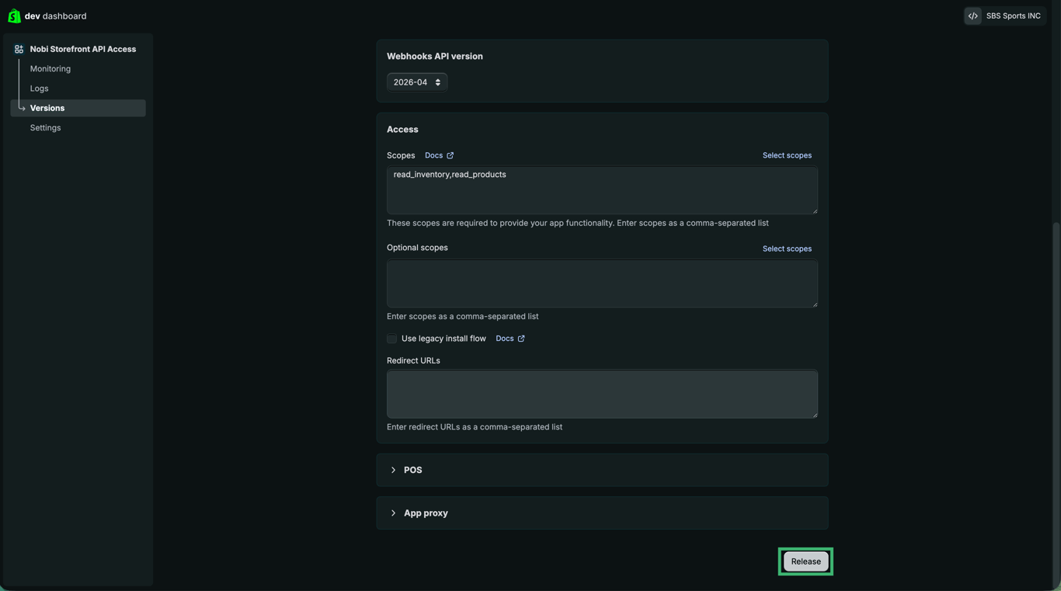
Task: Click the Webhooks API version heading
Action: pyautogui.click(x=435, y=57)
